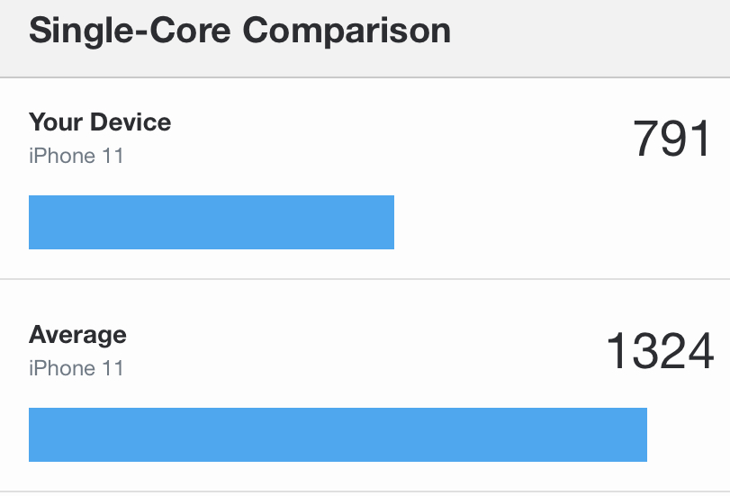Click the 1324 score value
Viewport: 730px width, 496px height.
[660, 351]
